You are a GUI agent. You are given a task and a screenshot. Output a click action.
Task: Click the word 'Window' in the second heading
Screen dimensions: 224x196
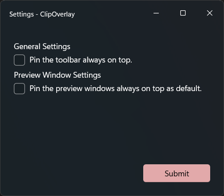(57, 75)
